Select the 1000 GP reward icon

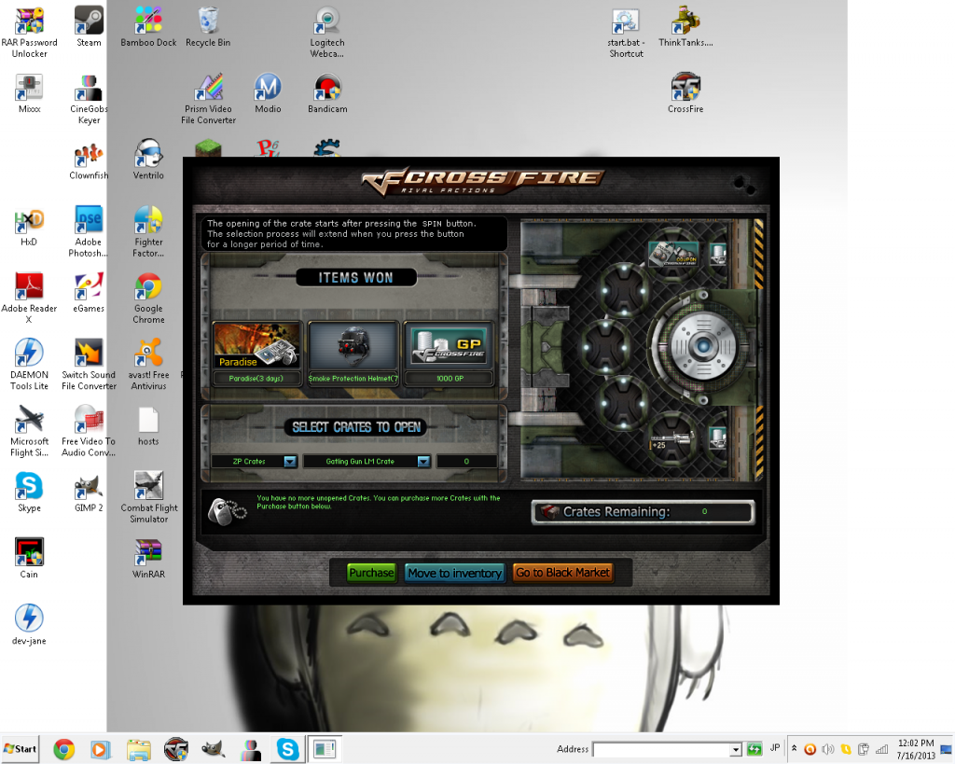pos(450,345)
